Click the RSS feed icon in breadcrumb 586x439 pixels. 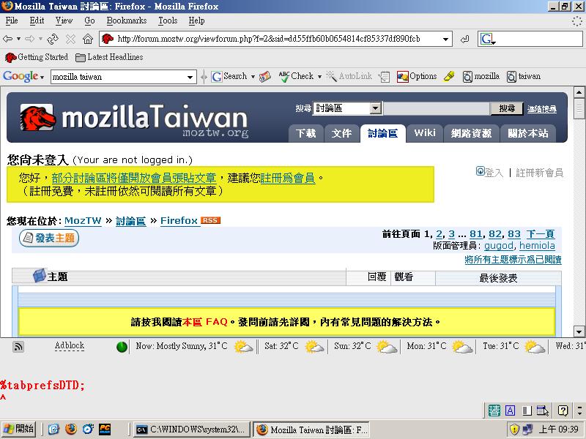(x=210, y=220)
